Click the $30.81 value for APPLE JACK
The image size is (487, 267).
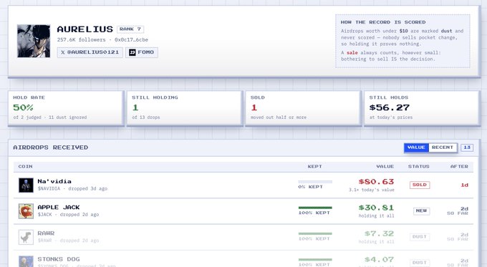point(376,208)
